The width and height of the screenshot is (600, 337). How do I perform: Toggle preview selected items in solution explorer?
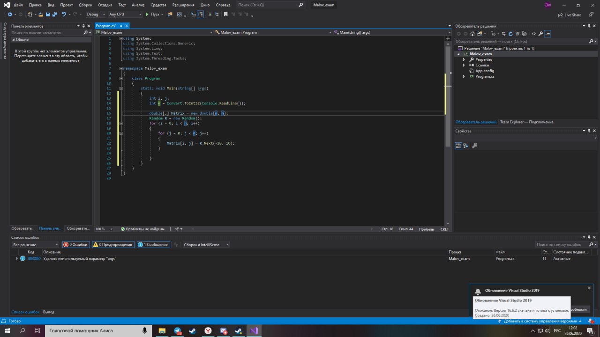tap(547, 34)
